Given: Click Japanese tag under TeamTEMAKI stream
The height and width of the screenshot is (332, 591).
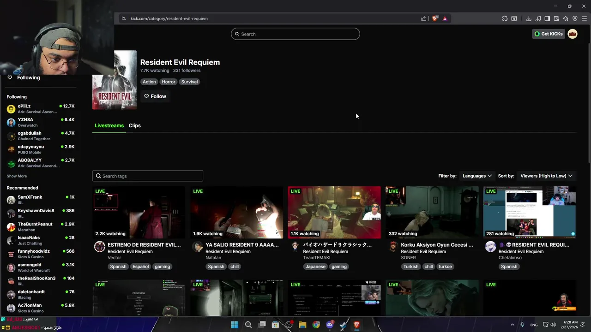Looking at the screenshot, I should point(315,267).
